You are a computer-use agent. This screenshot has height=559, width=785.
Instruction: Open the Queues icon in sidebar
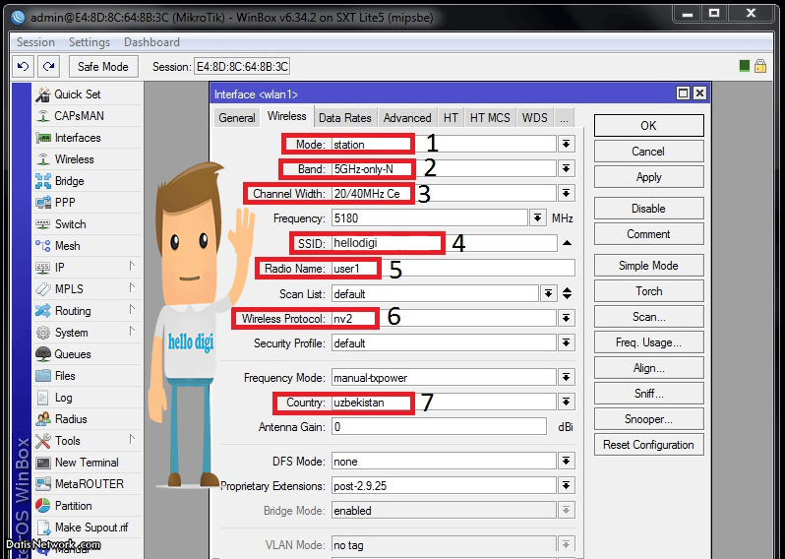tap(43, 354)
